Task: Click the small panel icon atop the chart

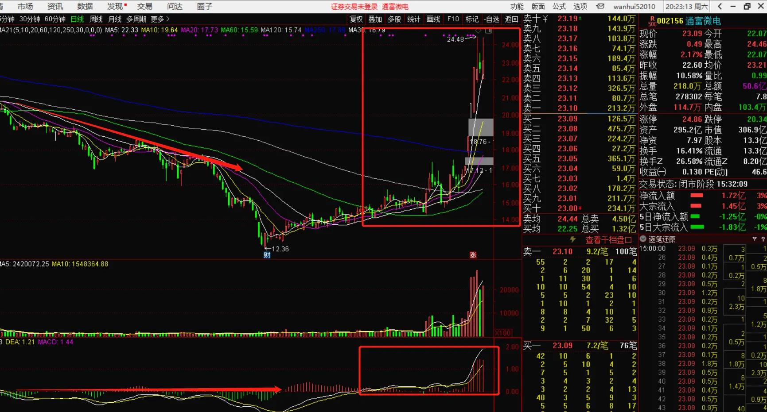Action: coord(488,31)
